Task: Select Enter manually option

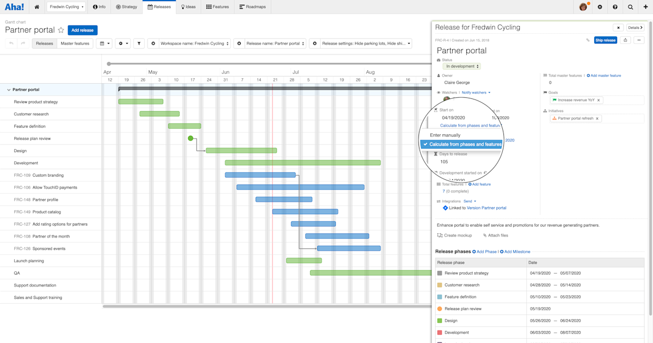Action: tap(445, 135)
